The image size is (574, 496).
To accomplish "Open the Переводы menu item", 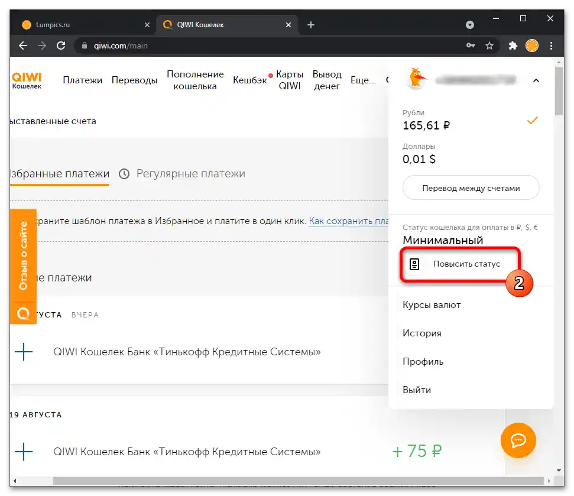I will click(134, 80).
